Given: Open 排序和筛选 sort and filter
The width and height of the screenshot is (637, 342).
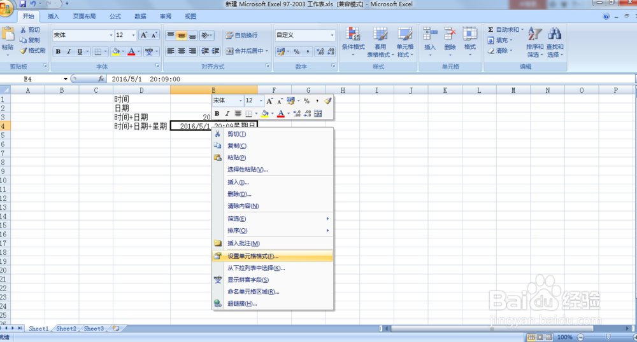Looking at the screenshot, I should (x=534, y=42).
